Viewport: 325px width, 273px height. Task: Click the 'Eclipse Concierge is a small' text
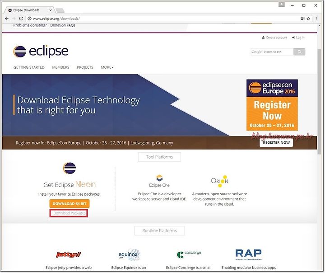click(189, 268)
